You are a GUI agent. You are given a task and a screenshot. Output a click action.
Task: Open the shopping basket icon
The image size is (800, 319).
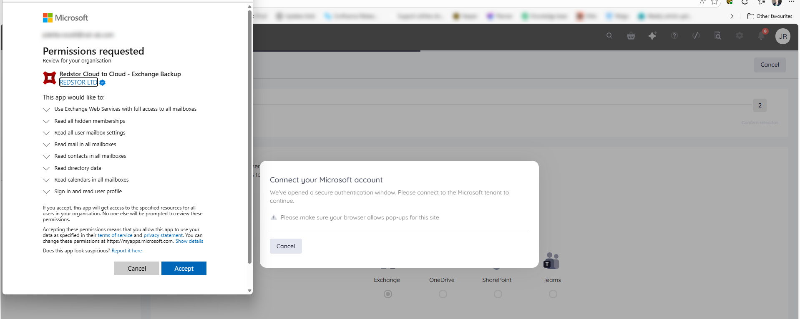631,36
